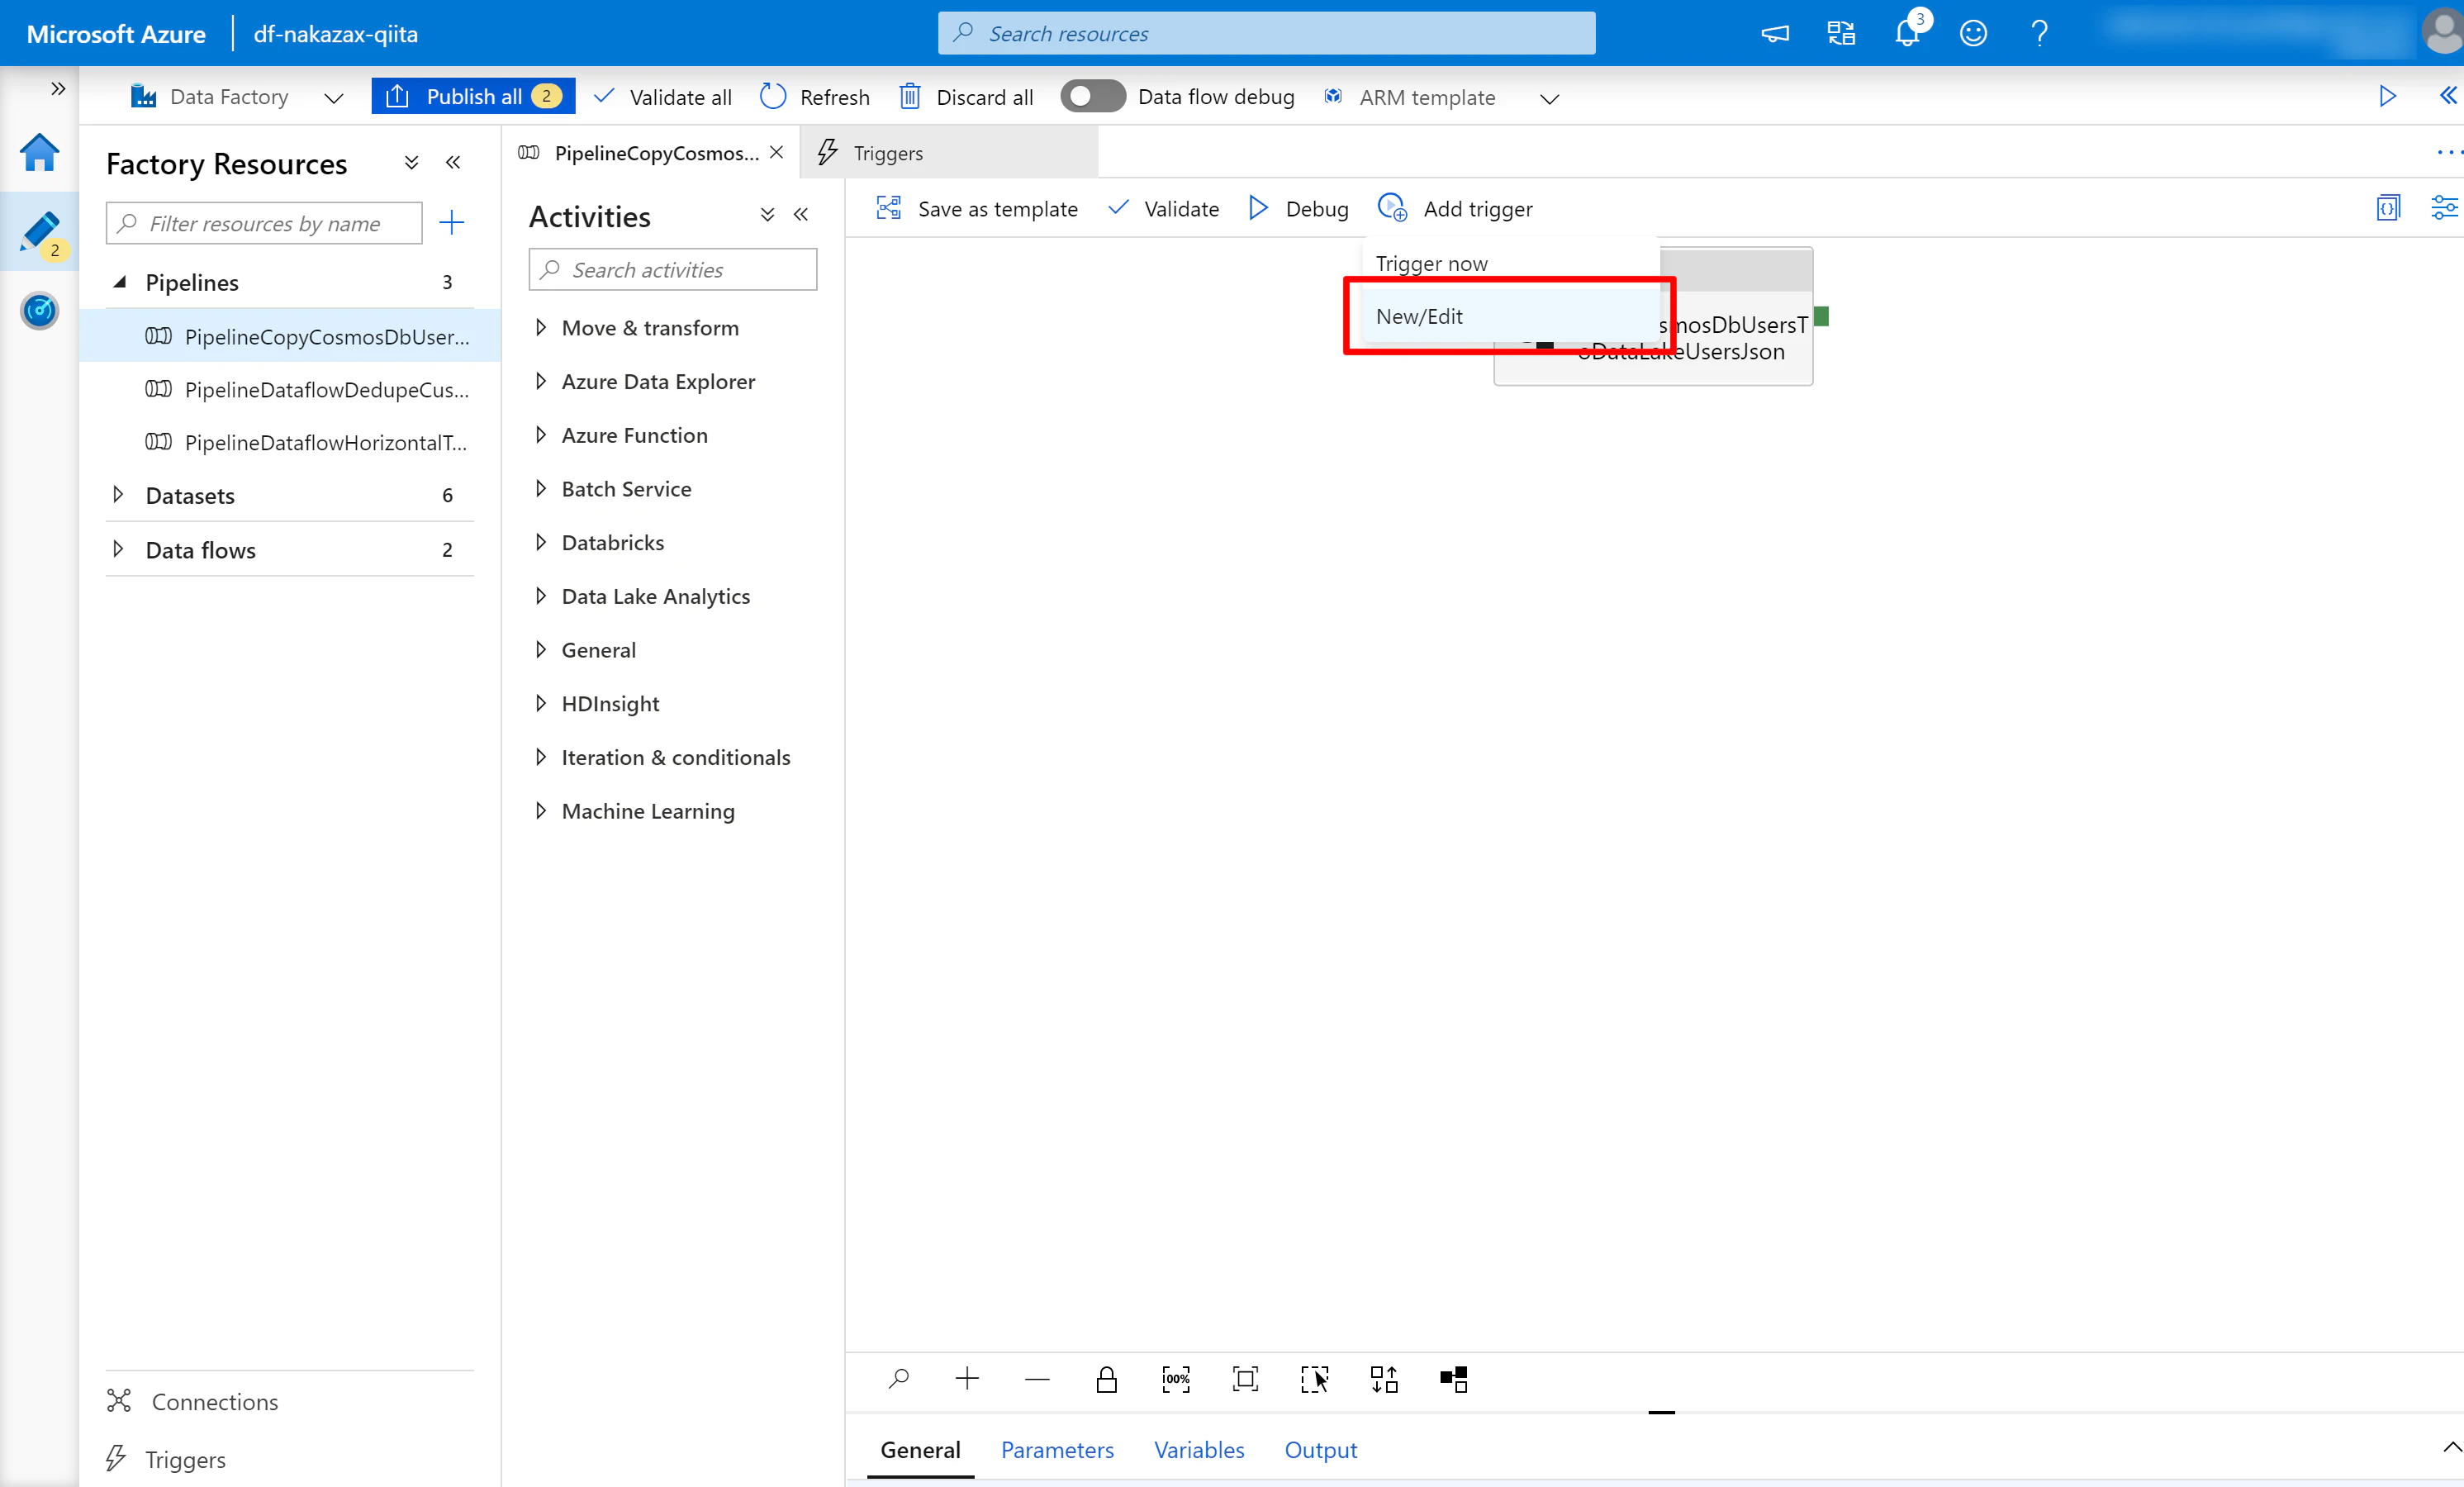The height and width of the screenshot is (1487, 2464).
Task: Expand Databricks activities
Action: pos(541,542)
